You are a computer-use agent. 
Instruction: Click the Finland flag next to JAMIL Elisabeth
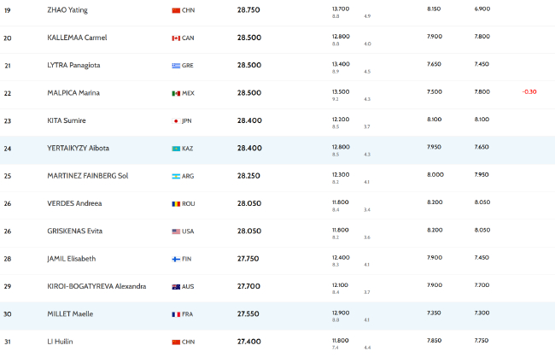tap(176, 260)
